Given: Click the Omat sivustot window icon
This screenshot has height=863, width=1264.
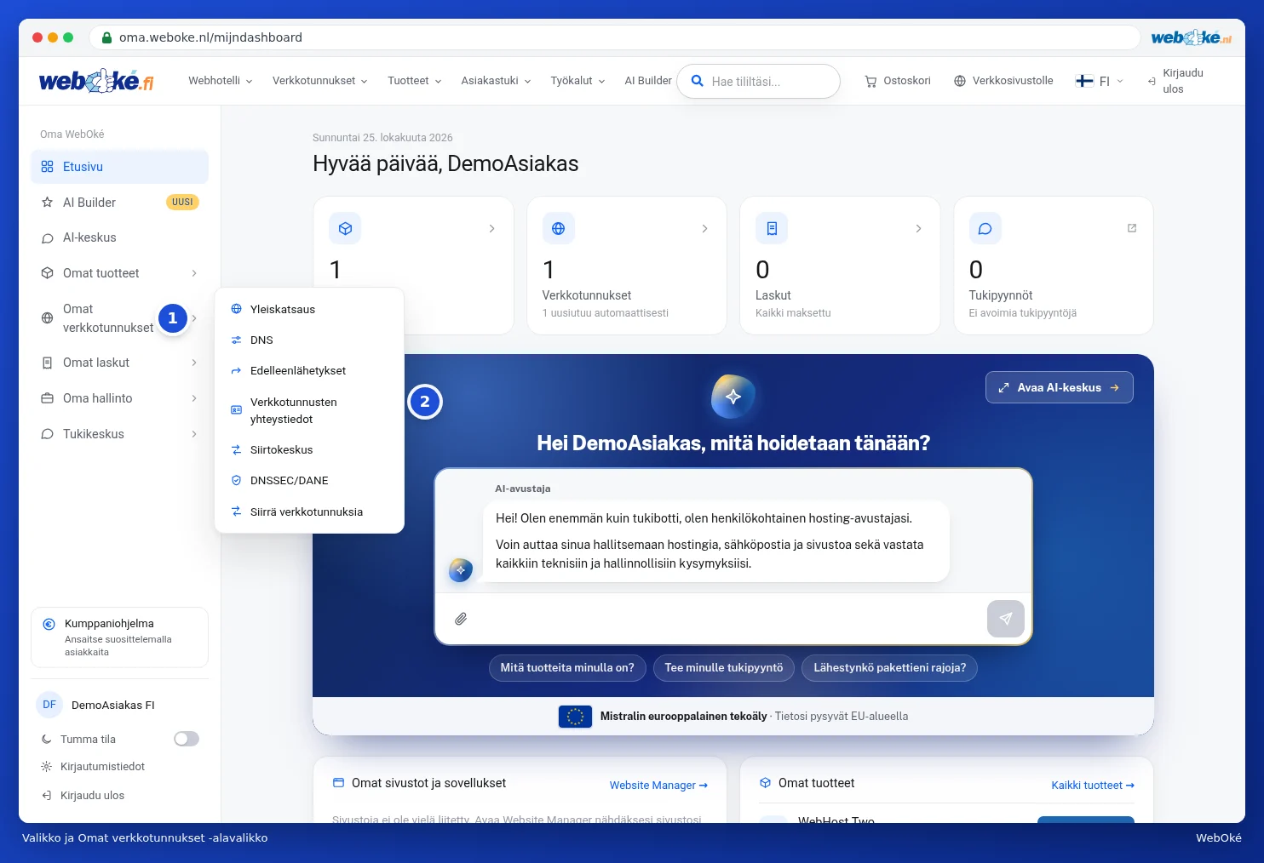Looking at the screenshot, I should [338, 783].
